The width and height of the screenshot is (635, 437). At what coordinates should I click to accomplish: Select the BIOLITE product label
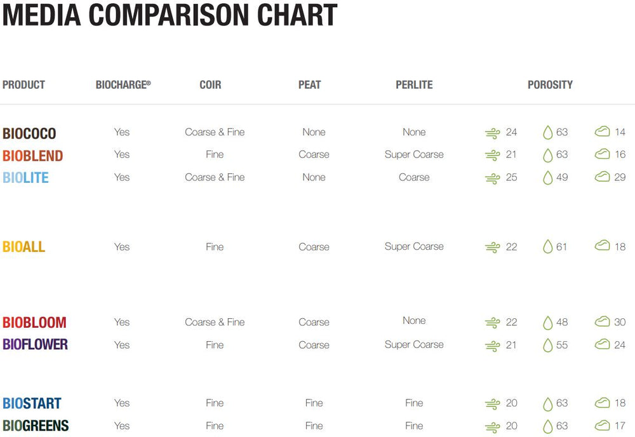coord(25,178)
